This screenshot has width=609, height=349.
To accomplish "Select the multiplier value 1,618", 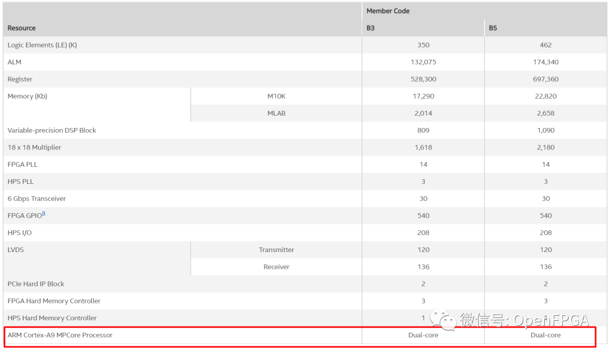I will (x=423, y=148).
